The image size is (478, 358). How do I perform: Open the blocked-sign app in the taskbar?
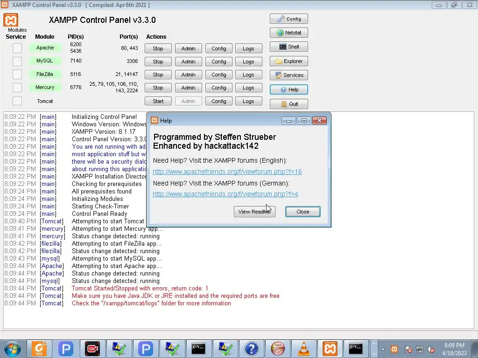point(277,349)
